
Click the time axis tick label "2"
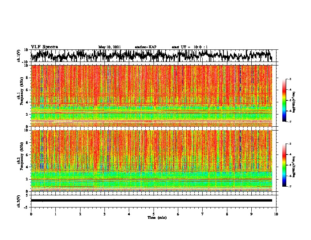tap(80, 214)
